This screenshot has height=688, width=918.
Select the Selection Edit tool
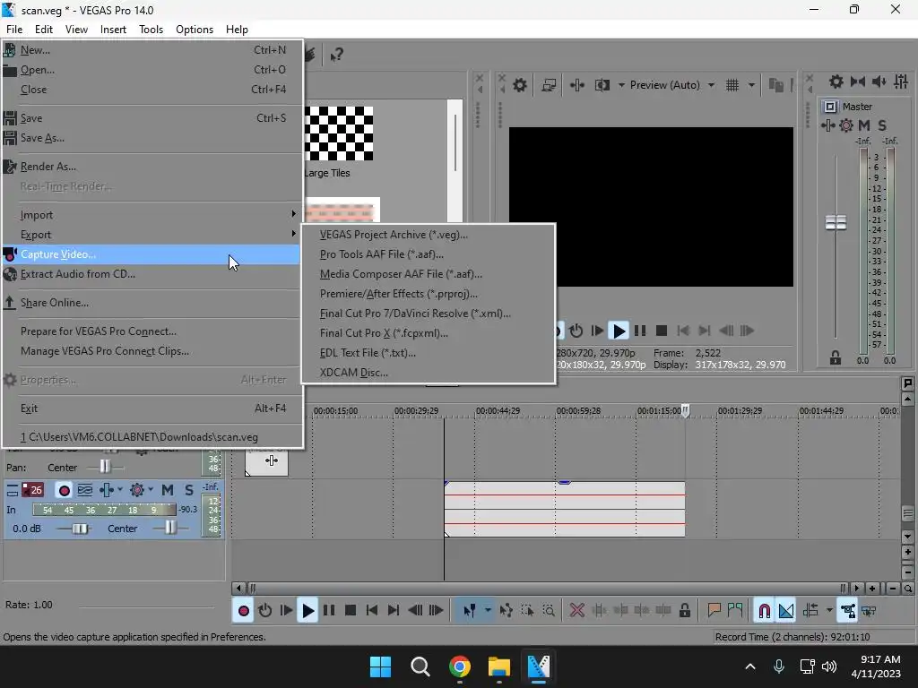coord(527,611)
